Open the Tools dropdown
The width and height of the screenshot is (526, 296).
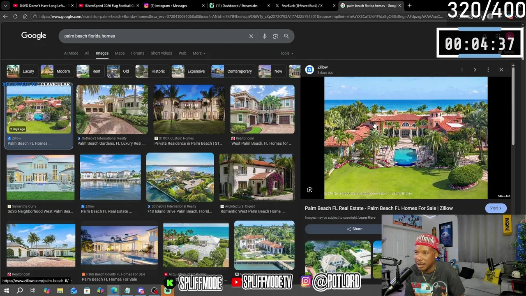point(286,53)
